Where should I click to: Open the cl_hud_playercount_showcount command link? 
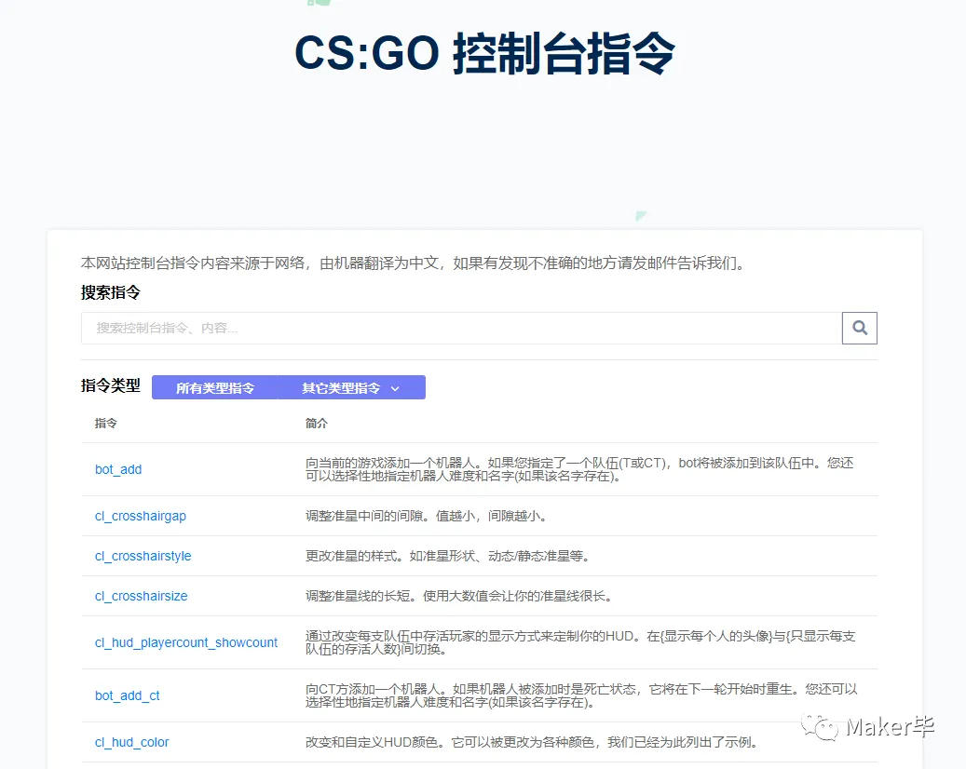coord(186,642)
